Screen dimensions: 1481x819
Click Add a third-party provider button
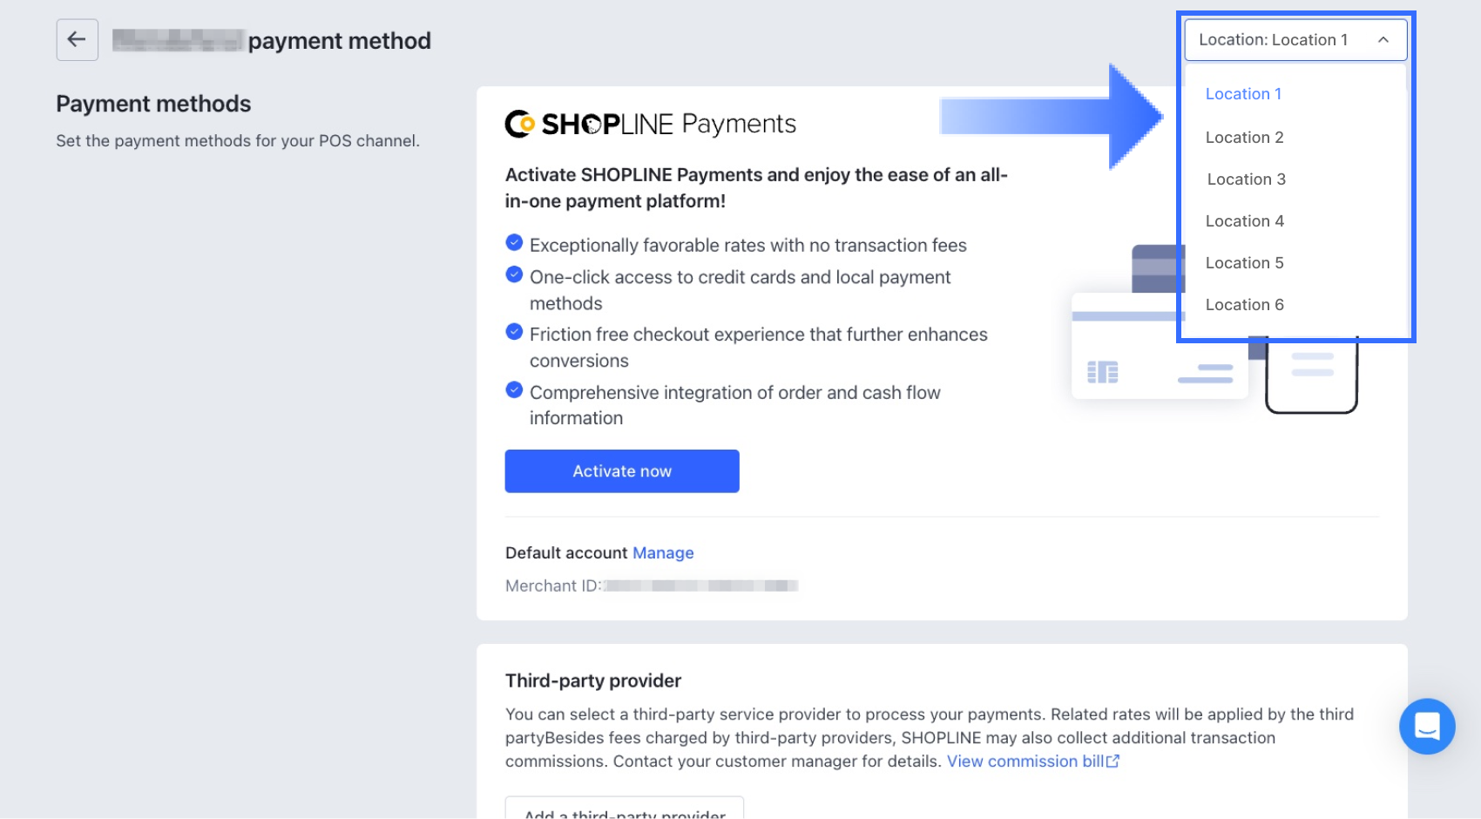[624, 810]
